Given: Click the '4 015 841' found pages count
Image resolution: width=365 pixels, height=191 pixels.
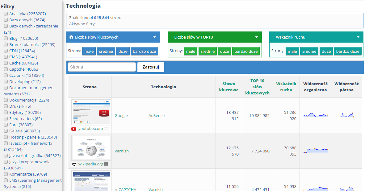Looking at the screenshot, I should coord(100,18).
